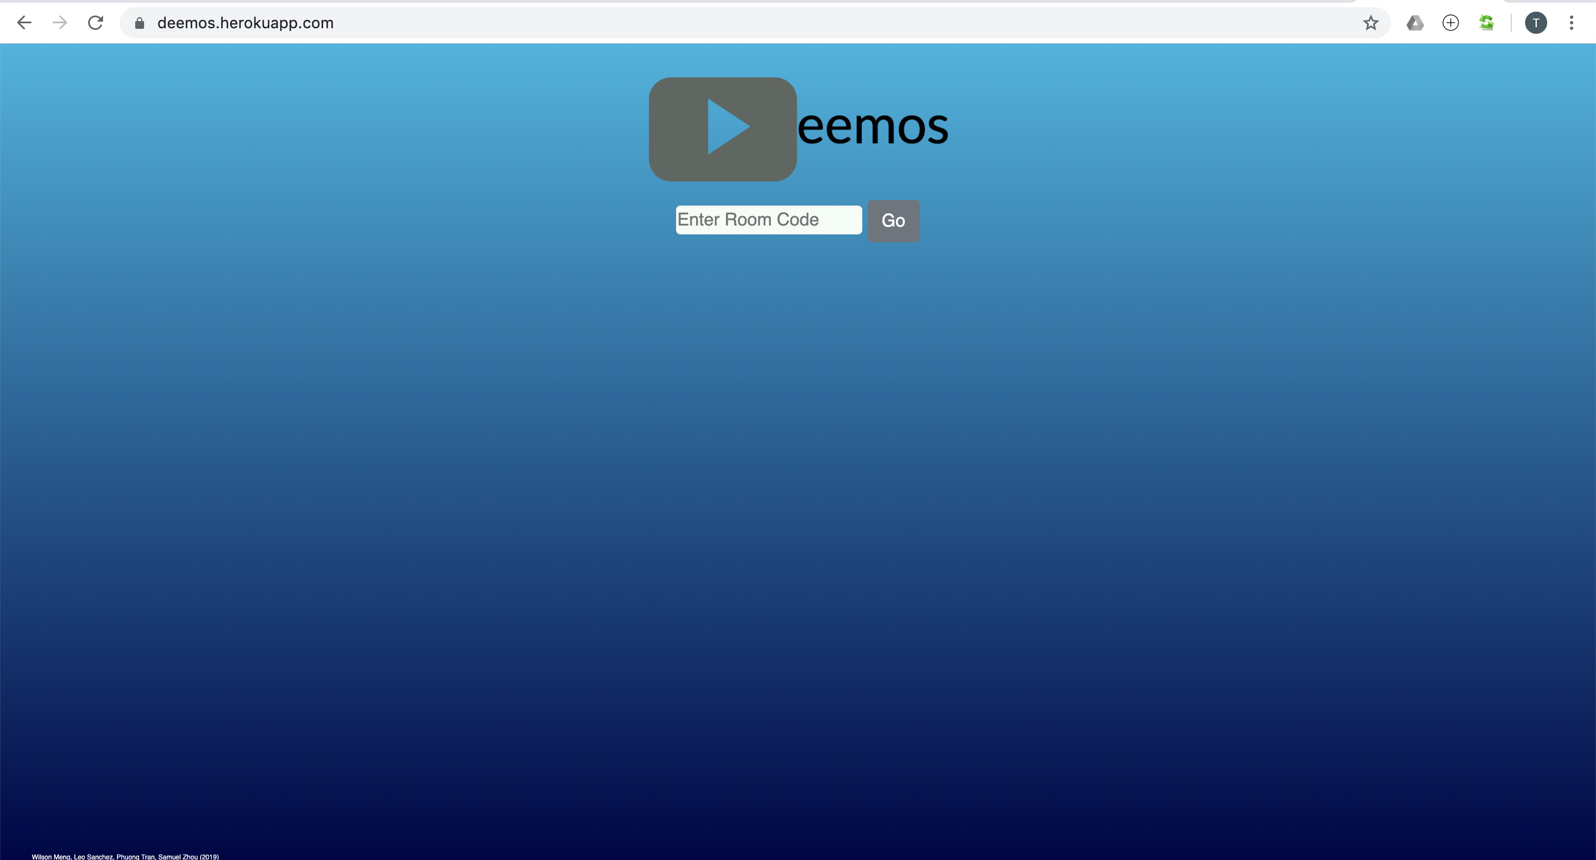View site info via lock icon
The width and height of the screenshot is (1596, 860).
[x=140, y=23]
